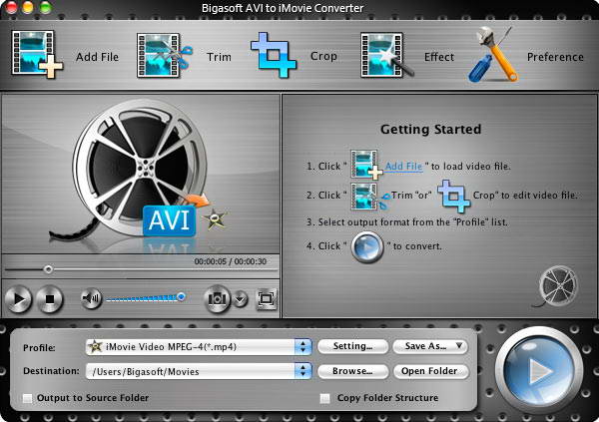599x422 pixels.
Task: Open the Save As... dropdown button
Action: click(430, 346)
